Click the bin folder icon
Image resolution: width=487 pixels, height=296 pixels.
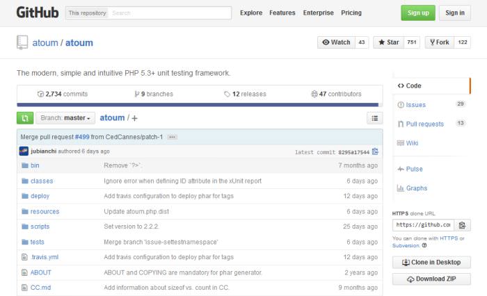[25, 165]
